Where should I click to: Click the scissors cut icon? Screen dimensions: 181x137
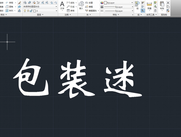coord(168,3)
